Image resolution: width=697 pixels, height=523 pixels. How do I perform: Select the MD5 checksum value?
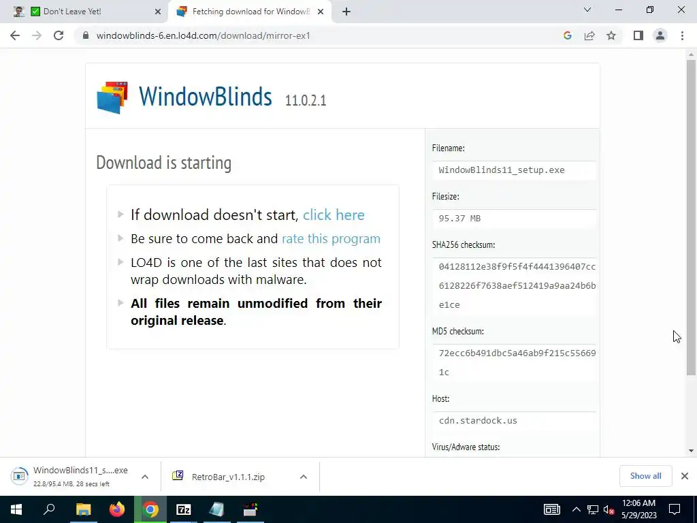pos(517,362)
